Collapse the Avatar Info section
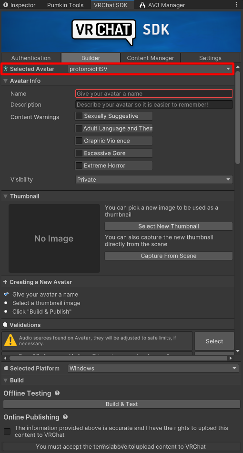This screenshot has width=243, height=453. coord(5,81)
